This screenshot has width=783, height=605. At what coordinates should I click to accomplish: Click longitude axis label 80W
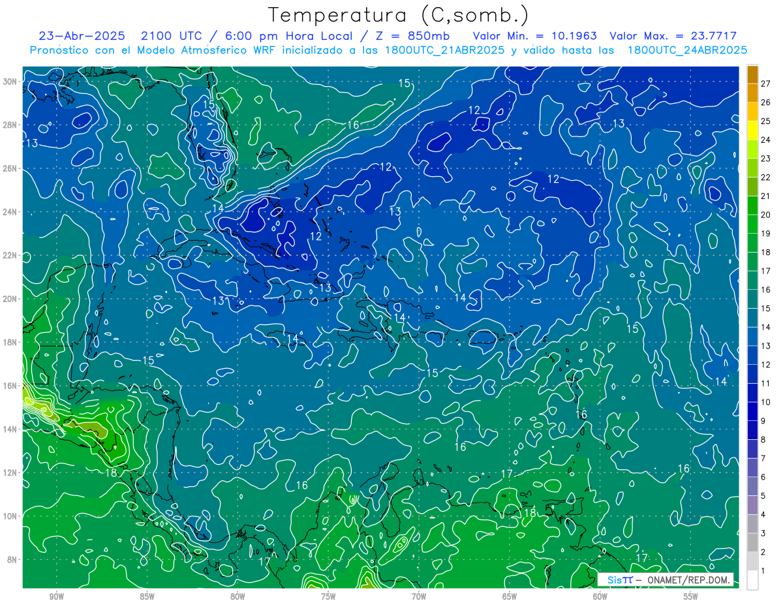238,597
